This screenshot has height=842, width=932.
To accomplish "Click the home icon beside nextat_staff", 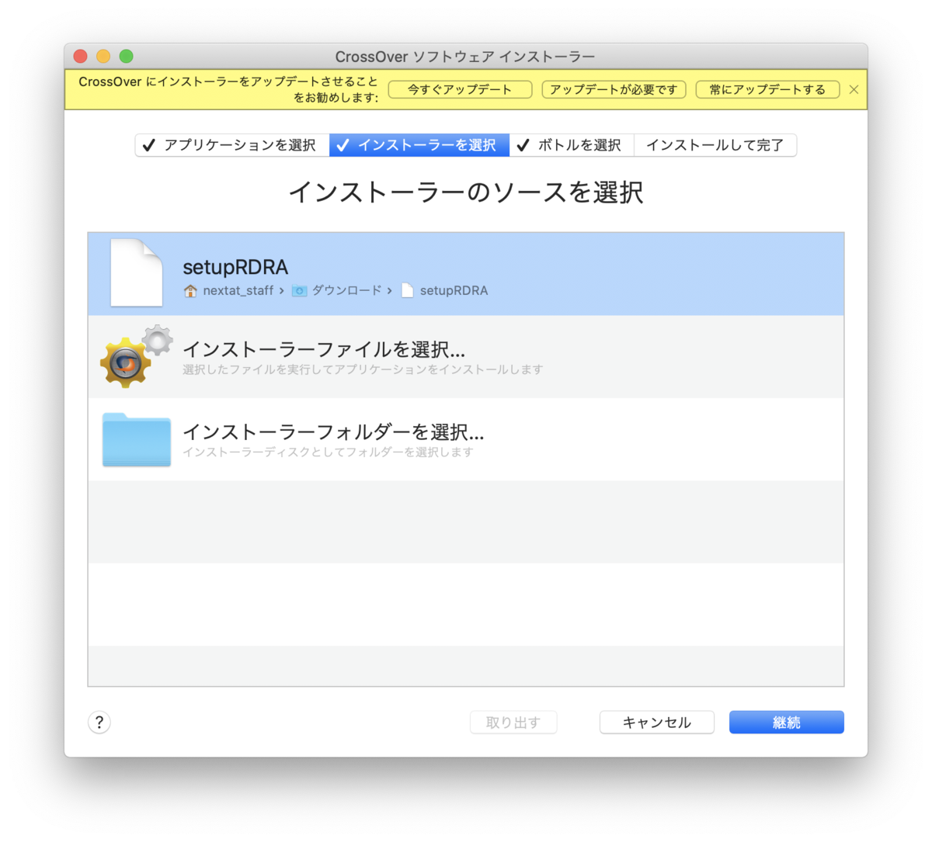I will click(x=190, y=291).
